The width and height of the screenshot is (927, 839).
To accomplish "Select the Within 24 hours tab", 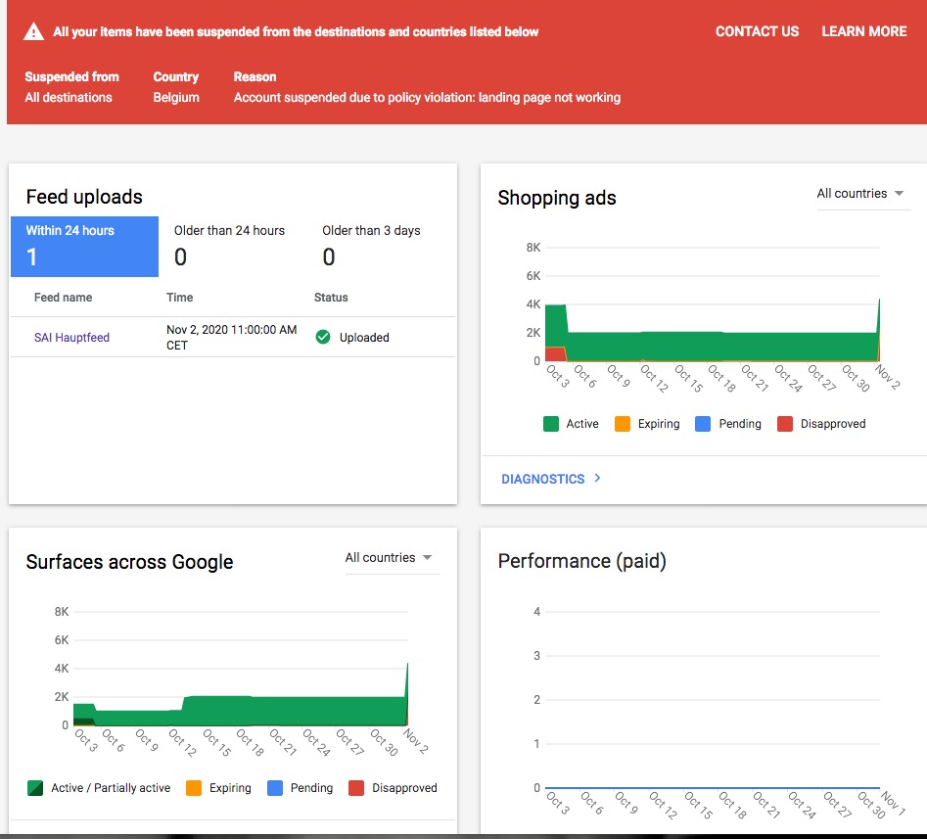I will pos(84,245).
